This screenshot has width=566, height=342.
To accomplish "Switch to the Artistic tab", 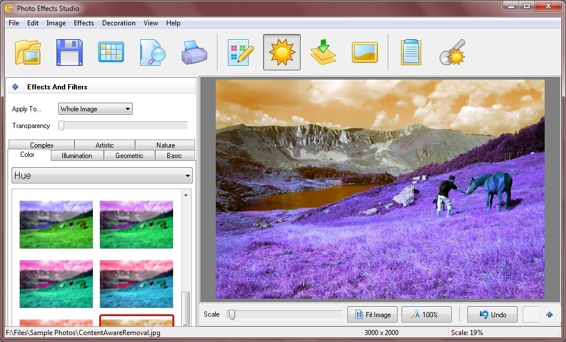I will coord(104,145).
